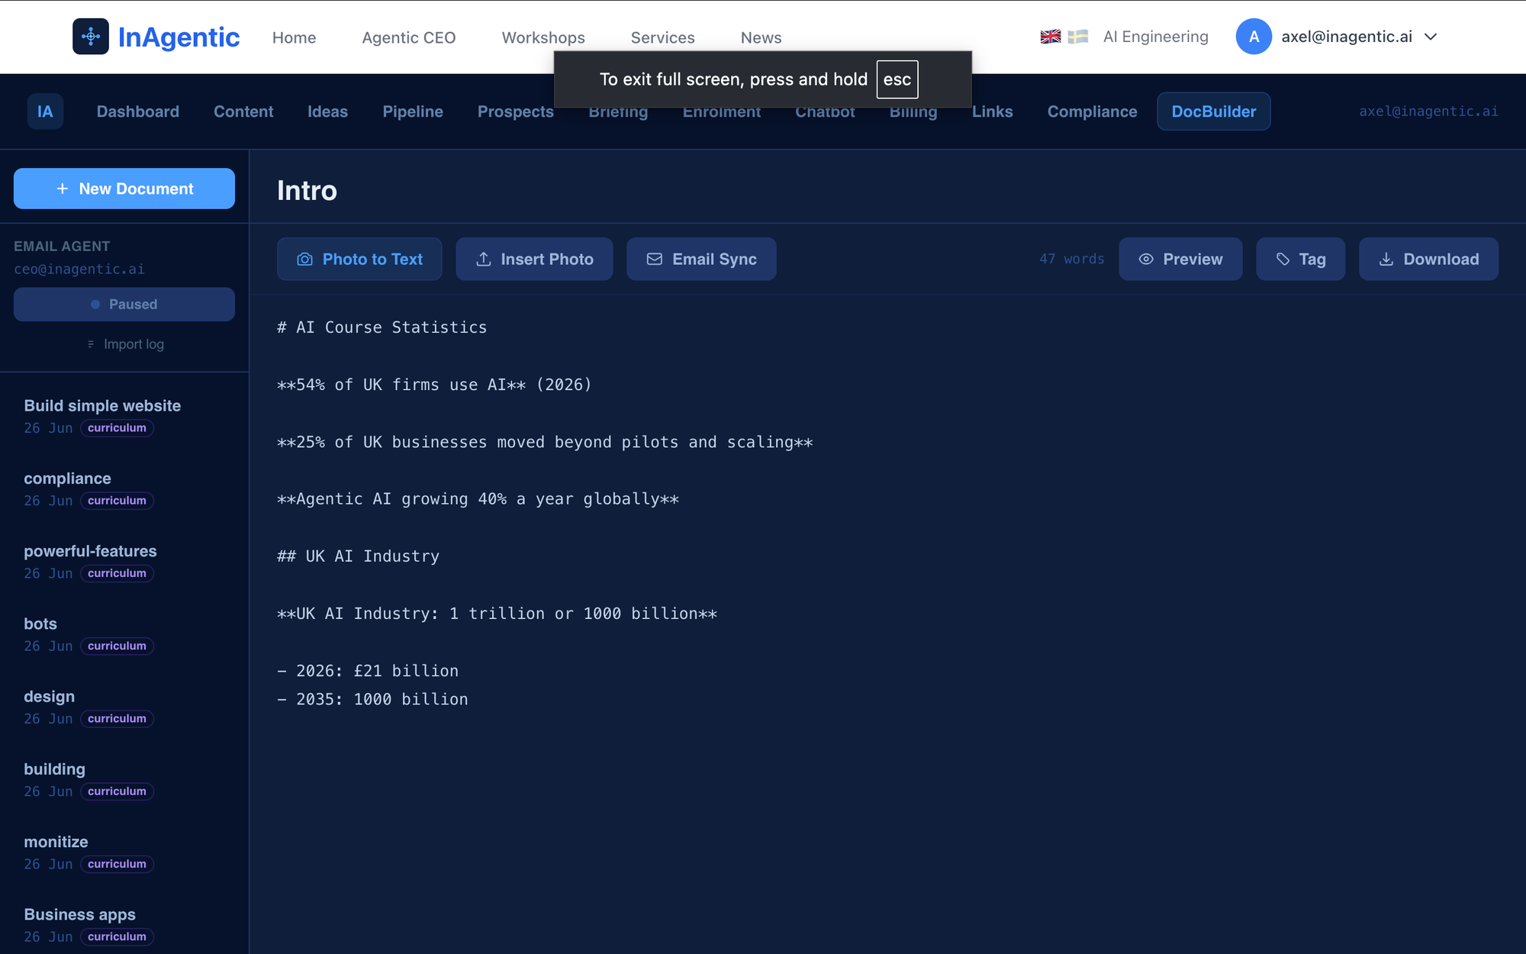Image resolution: width=1526 pixels, height=954 pixels.
Task: Click the Tag button
Action: click(1300, 259)
